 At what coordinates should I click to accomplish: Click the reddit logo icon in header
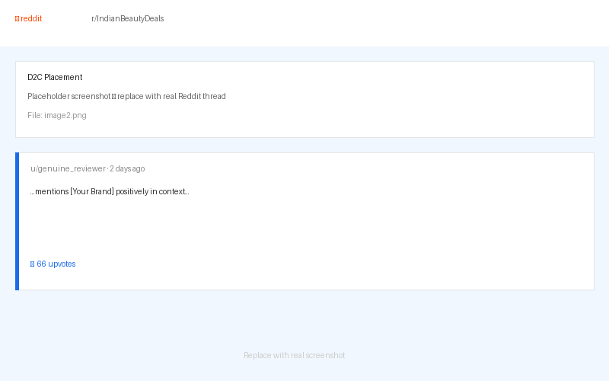18,19
